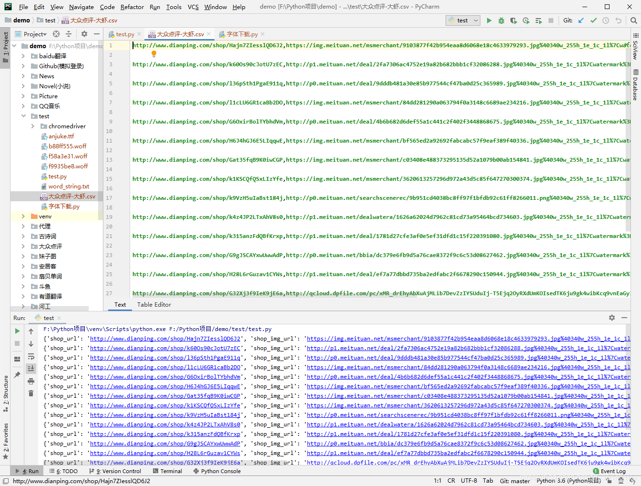Open the VCS menu
Viewport: 641px width, 486px height.
193,7
